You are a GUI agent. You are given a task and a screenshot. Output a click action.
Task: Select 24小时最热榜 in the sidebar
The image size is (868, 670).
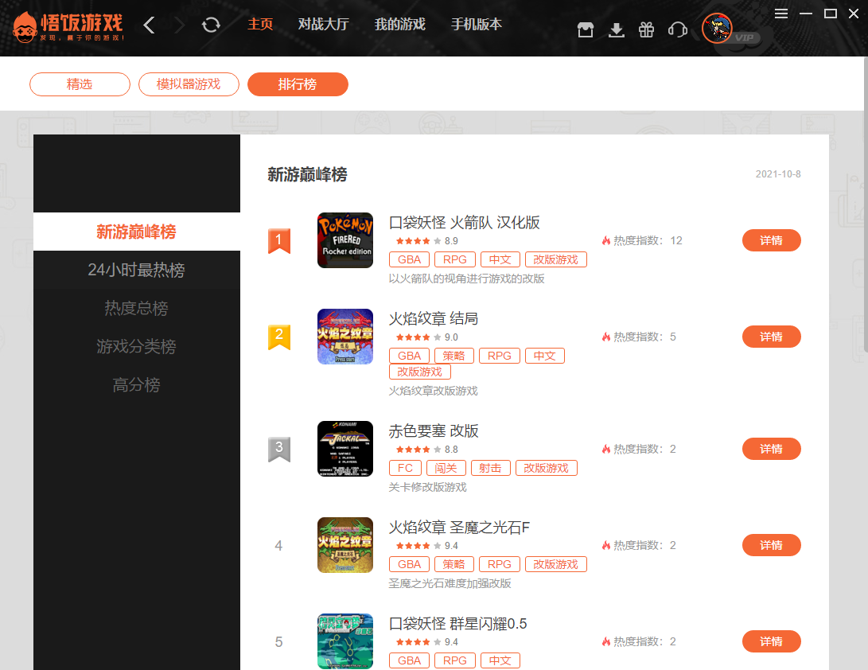[x=137, y=270]
